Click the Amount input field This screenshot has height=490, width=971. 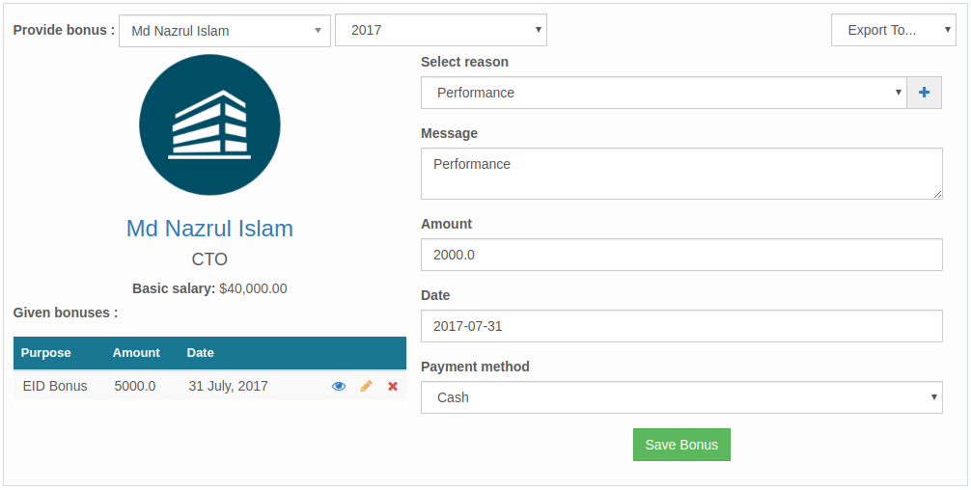[680, 255]
